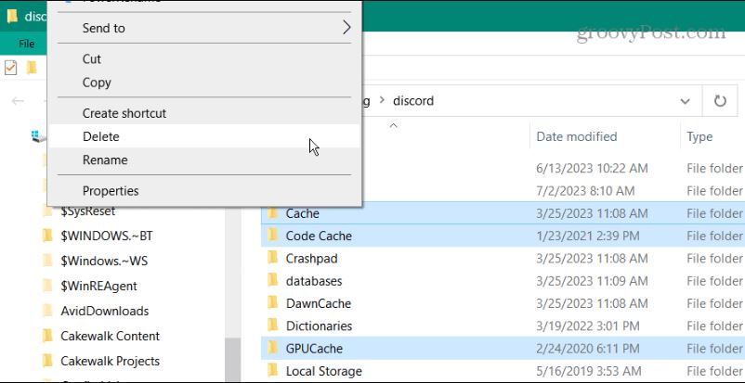The width and height of the screenshot is (745, 383).
Task: Choose Rename from the context menu
Action: [x=204, y=160]
